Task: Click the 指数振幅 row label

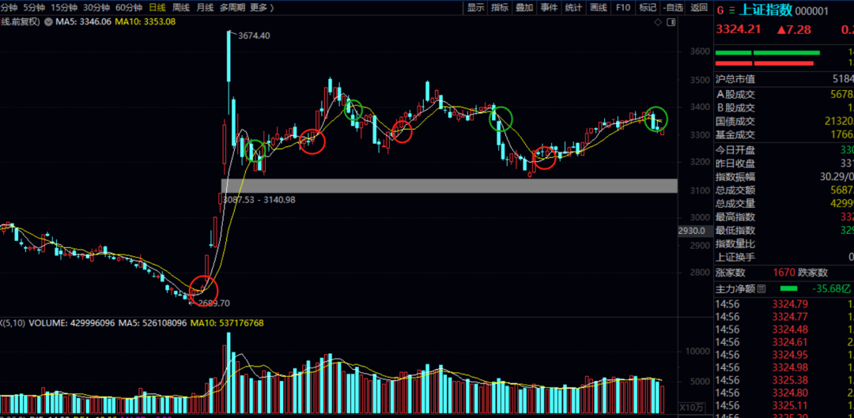Action: [x=735, y=177]
